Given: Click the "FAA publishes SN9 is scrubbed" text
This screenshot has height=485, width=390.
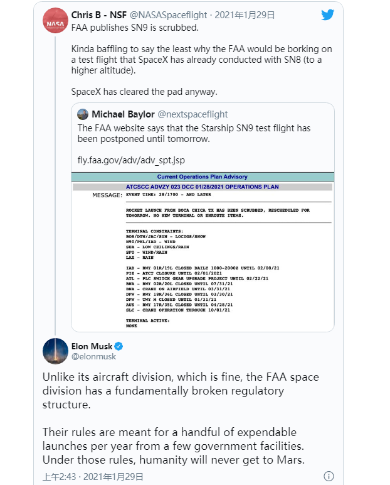Looking at the screenshot, I should [134, 27].
